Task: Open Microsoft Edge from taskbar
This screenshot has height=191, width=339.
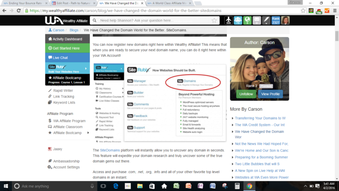Action: pyautogui.click(x=116, y=186)
